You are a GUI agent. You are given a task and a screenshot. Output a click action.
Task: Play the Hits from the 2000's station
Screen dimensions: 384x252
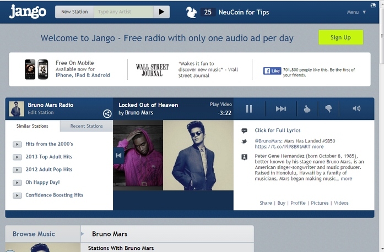pos(17,144)
